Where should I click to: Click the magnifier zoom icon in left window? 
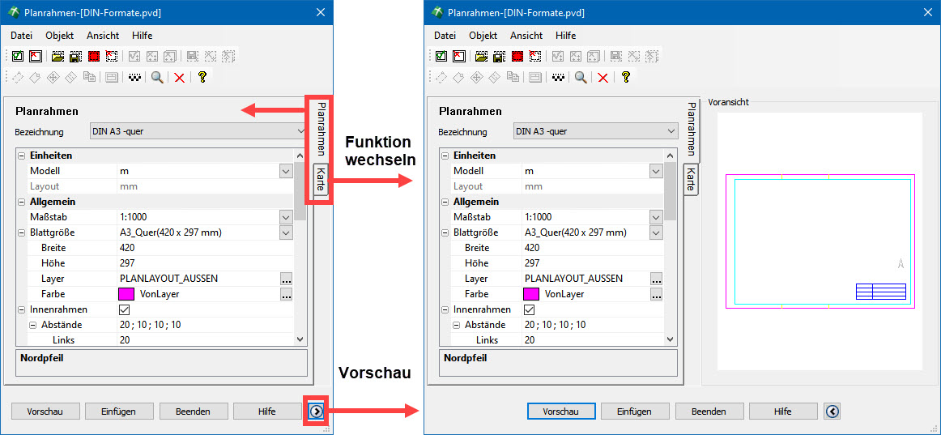[157, 78]
